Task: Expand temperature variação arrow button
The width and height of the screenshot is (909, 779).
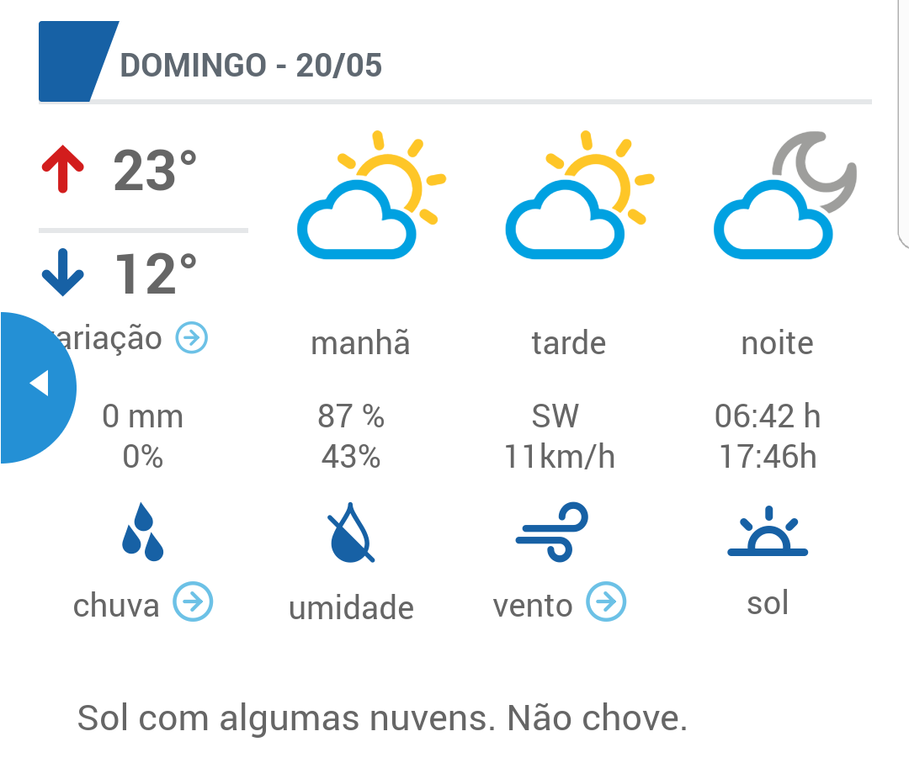Action: pos(192,337)
